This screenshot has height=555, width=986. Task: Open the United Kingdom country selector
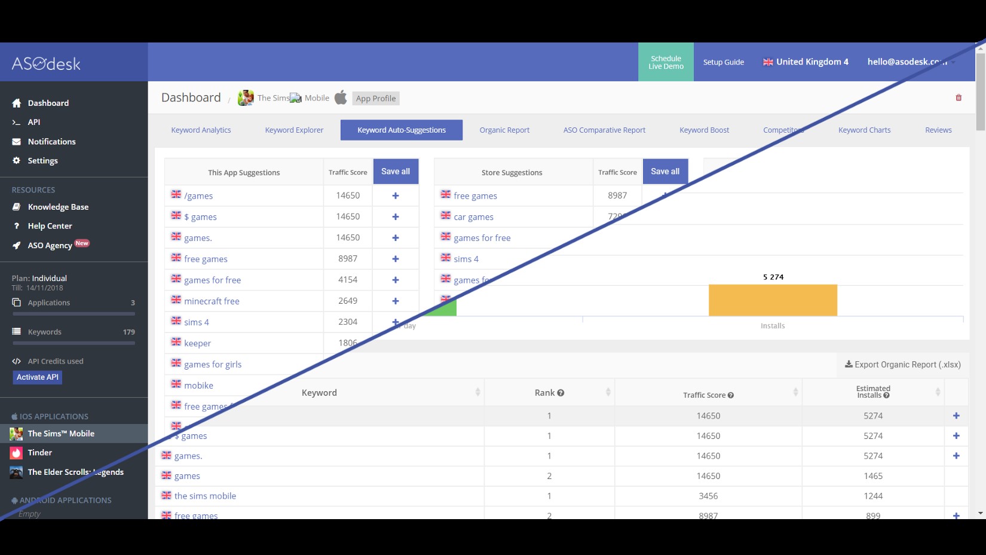click(x=806, y=62)
